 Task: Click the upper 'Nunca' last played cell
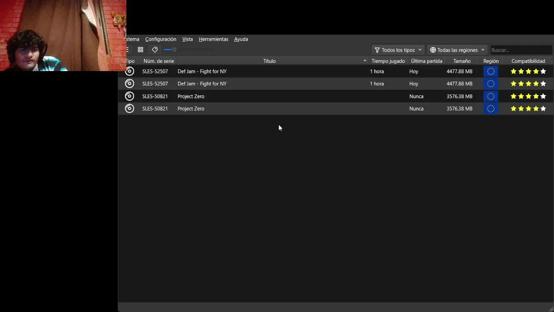pos(416,96)
